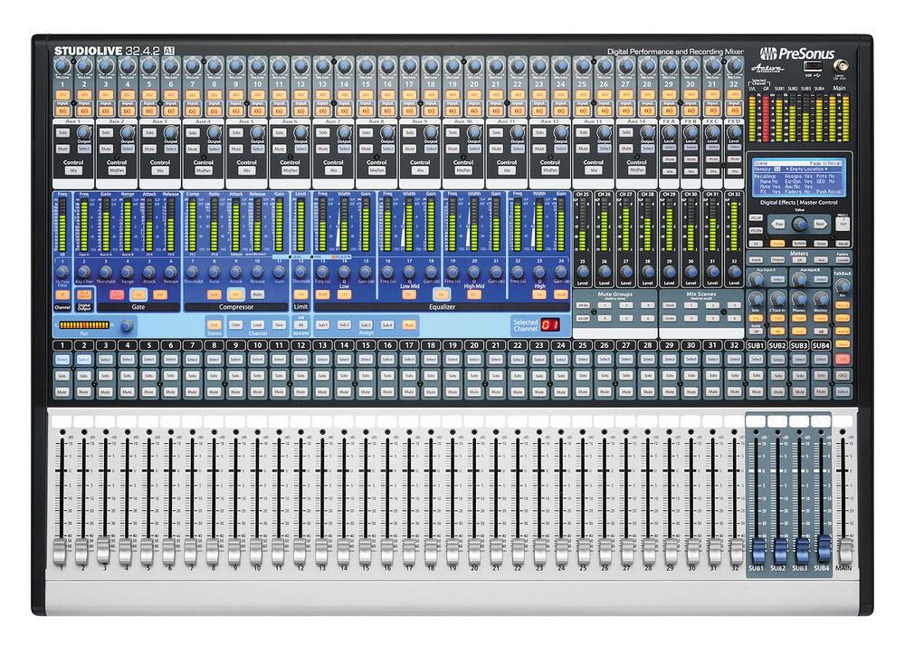Toggle the Compressor On button
The image size is (905, 655).
[x=235, y=294]
